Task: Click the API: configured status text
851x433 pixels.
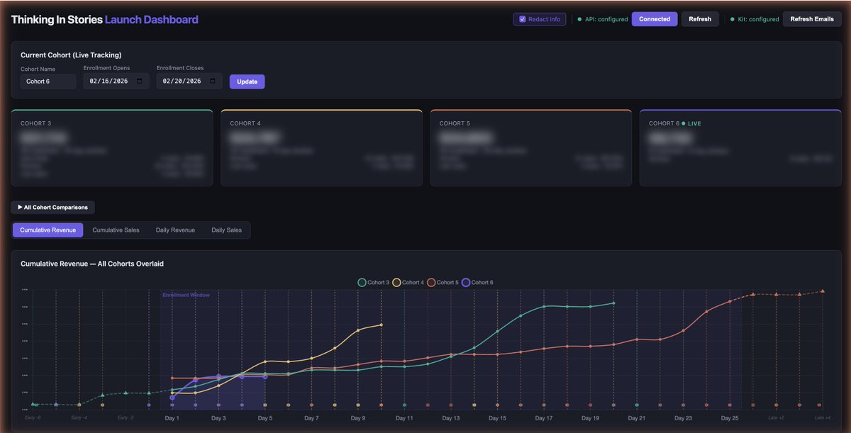Action: coord(606,19)
